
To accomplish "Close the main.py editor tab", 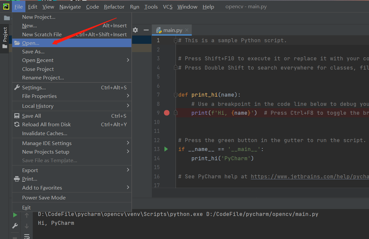I will pyautogui.click(x=187, y=30).
